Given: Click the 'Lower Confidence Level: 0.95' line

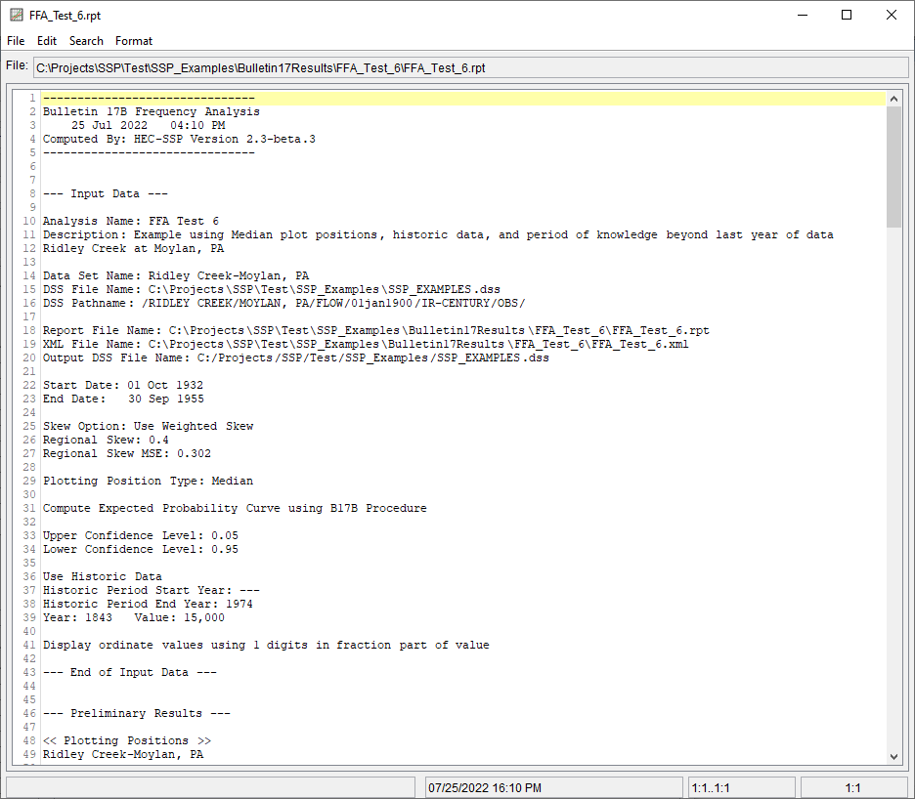Looking at the screenshot, I should (x=141, y=549).
